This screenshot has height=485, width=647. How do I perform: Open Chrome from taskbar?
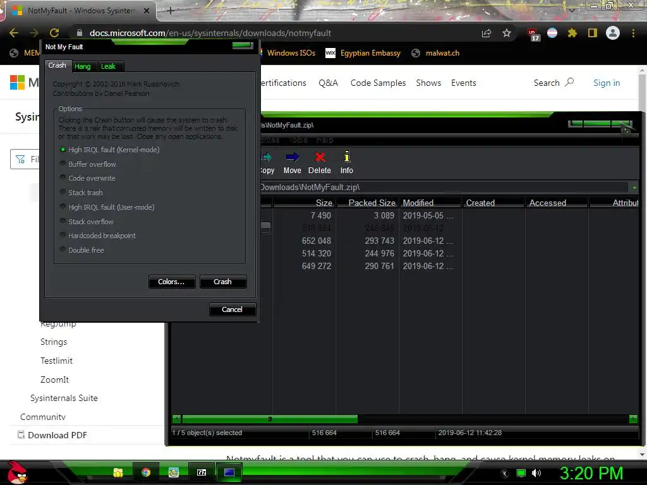tap(146, 472)
